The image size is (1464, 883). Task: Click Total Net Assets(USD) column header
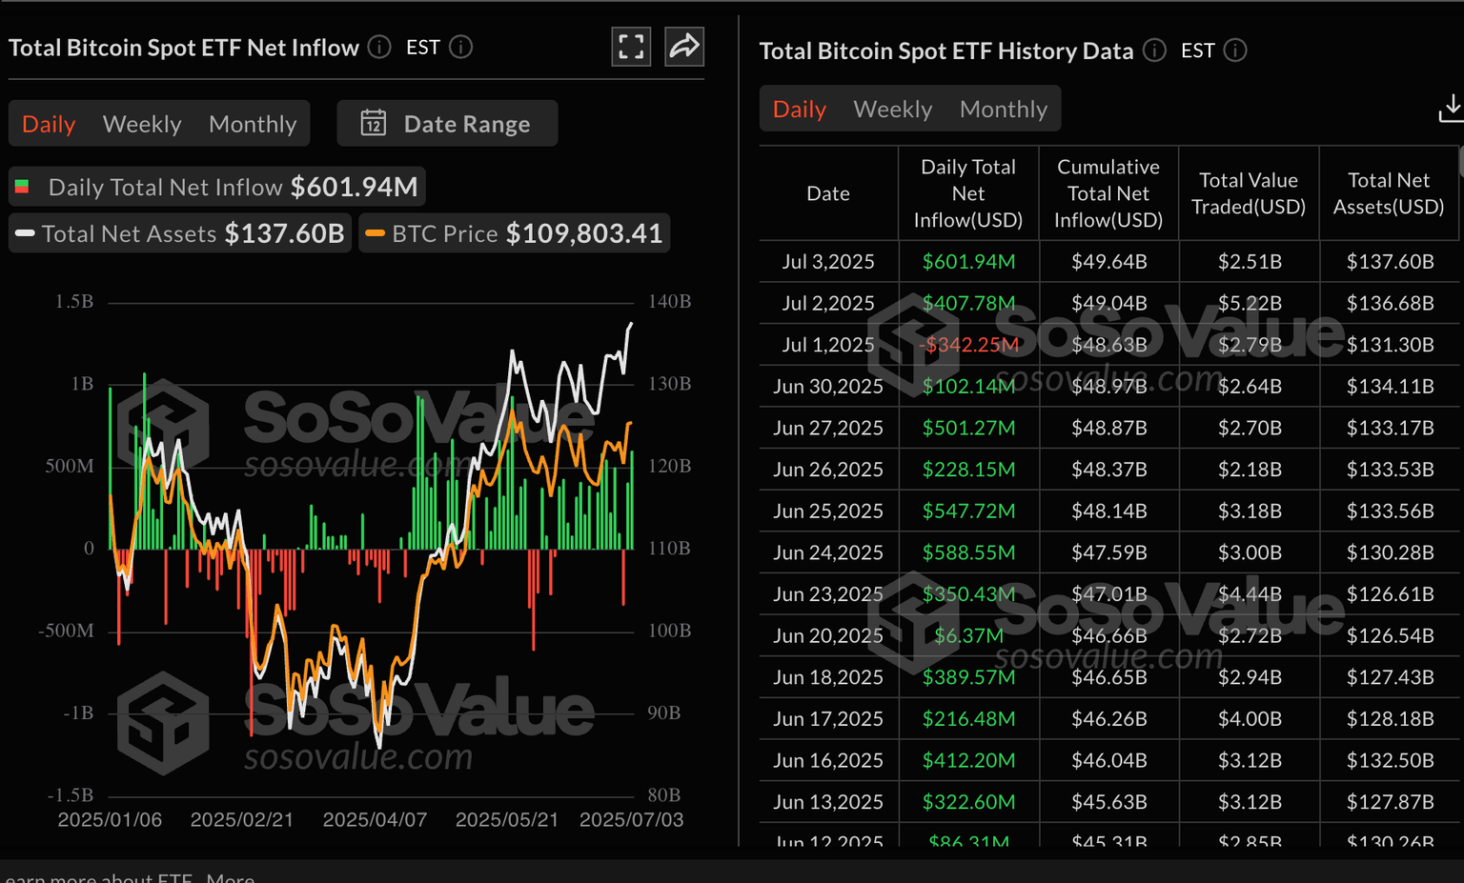pyautogui.click(x=1389, y=193)
